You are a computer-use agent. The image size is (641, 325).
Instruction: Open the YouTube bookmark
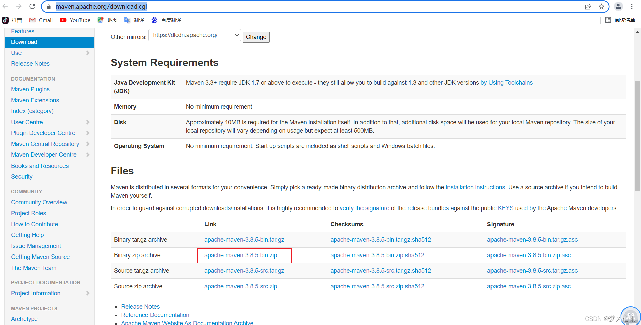(x=75, y=20)
